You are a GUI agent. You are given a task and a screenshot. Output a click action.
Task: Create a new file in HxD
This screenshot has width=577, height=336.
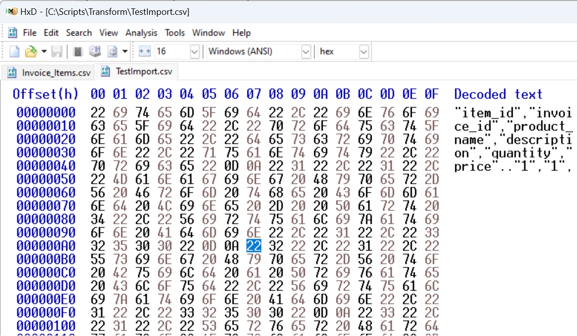pyautogui.click(x=14, y=51)
